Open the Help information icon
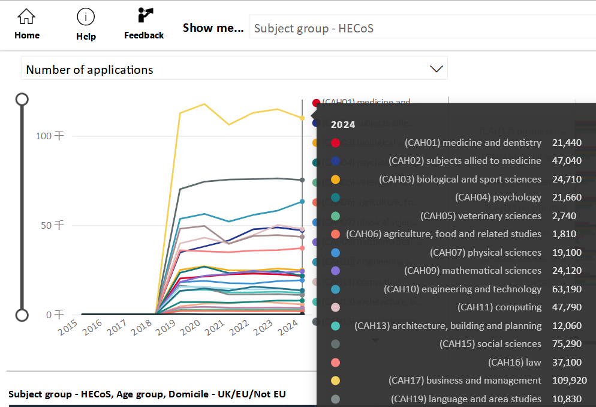 [86, 17]
